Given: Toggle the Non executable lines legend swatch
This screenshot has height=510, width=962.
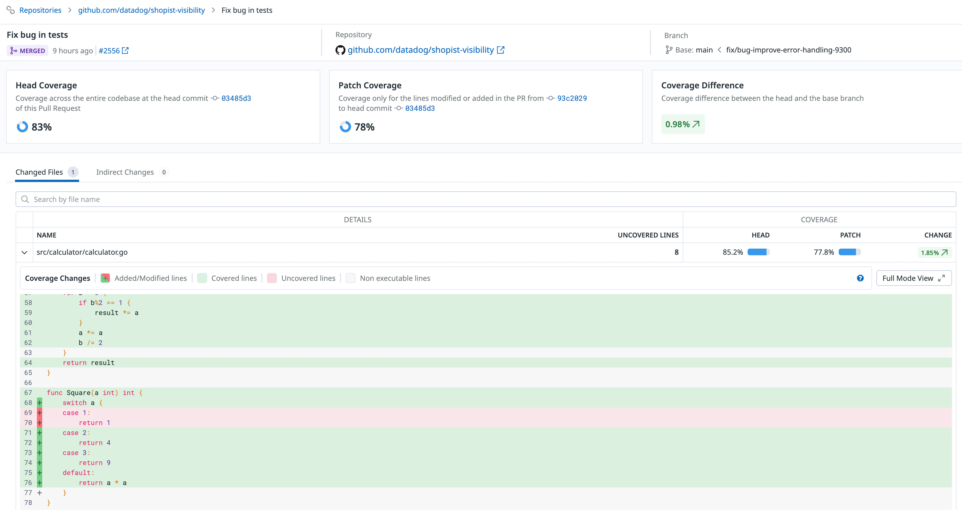Looking at the screenshot, I should (x=350, y=278).
